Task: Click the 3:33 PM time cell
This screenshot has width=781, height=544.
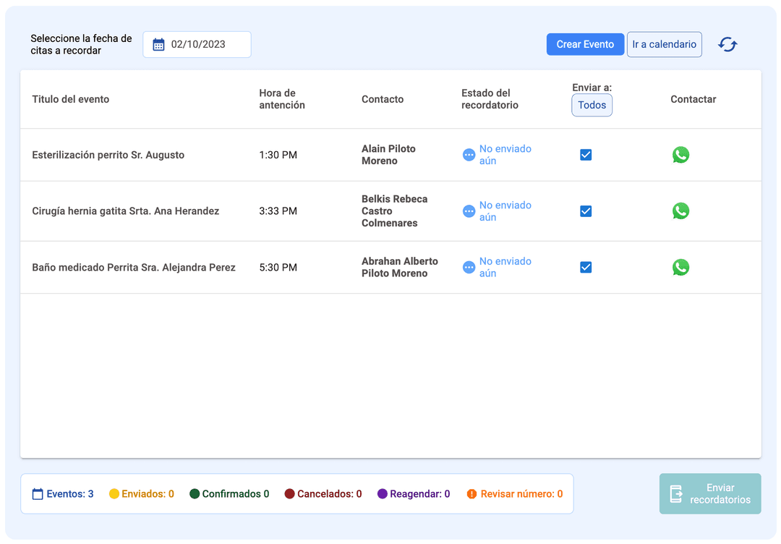Action: pos(278,211)
